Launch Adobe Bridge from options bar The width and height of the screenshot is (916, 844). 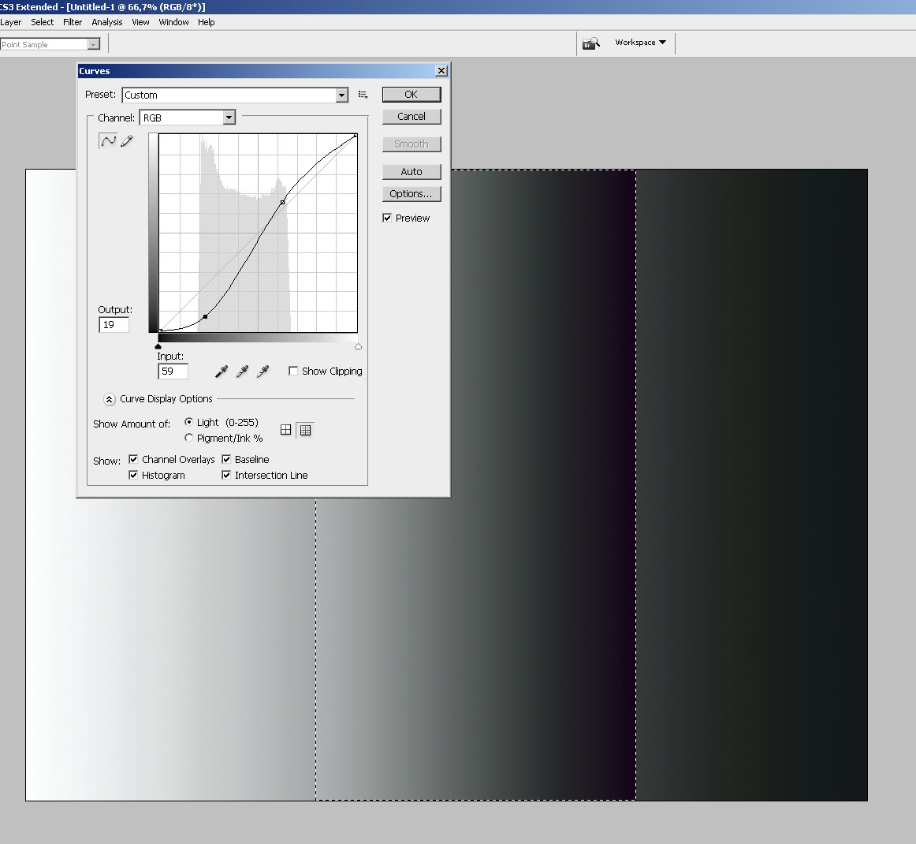click(x=590, y=43)
